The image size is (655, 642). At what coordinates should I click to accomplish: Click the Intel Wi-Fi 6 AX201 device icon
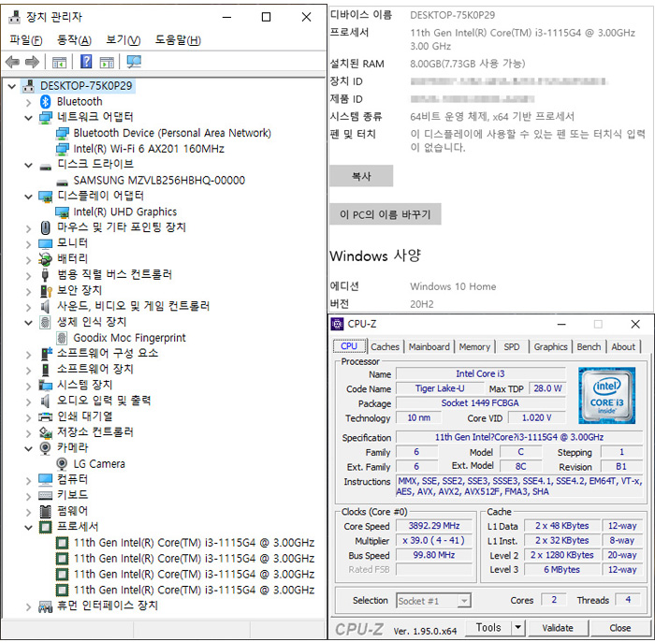pos(63,149)
